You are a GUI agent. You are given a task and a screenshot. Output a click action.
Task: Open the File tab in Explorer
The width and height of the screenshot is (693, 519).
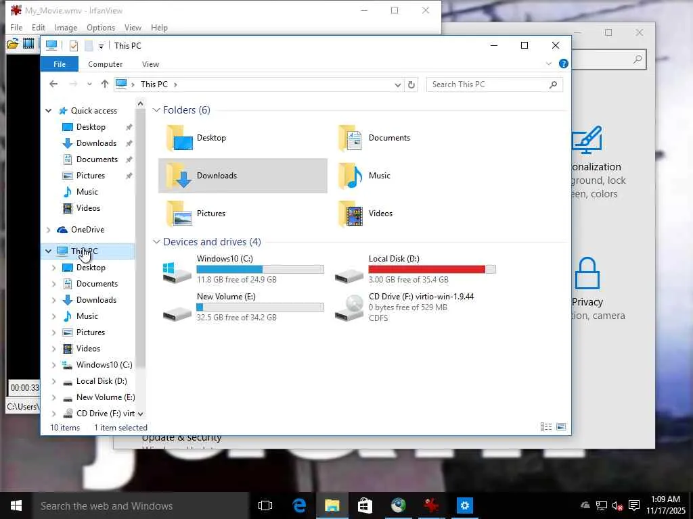[x=60, y=64]
